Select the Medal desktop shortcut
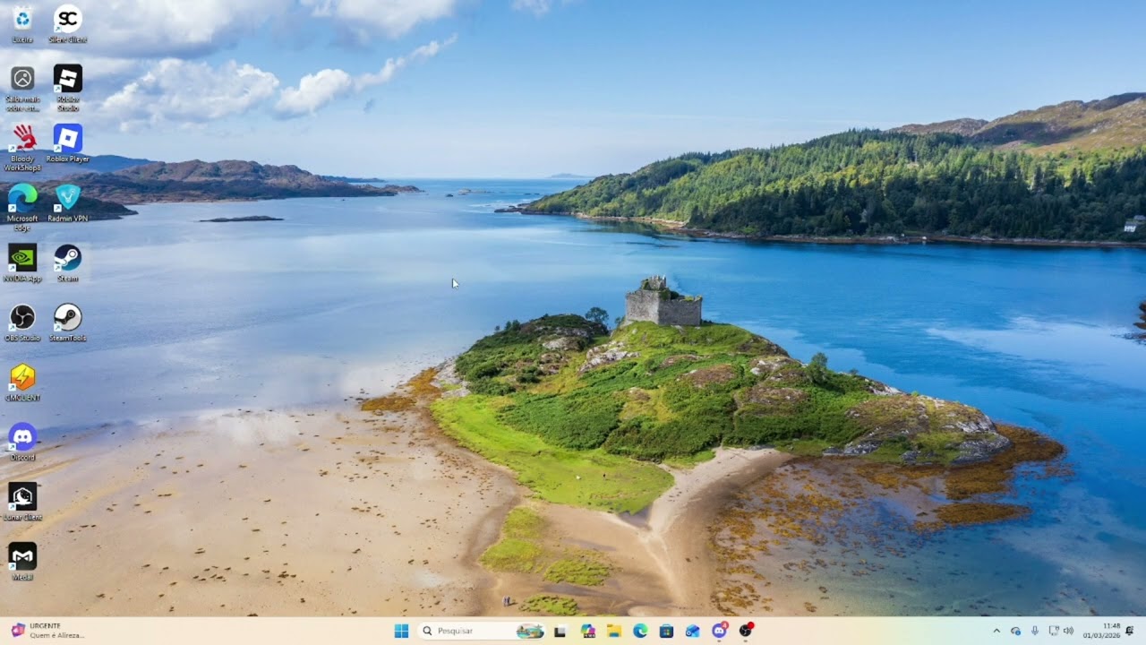1146x645 pixels. click(22, 562)
